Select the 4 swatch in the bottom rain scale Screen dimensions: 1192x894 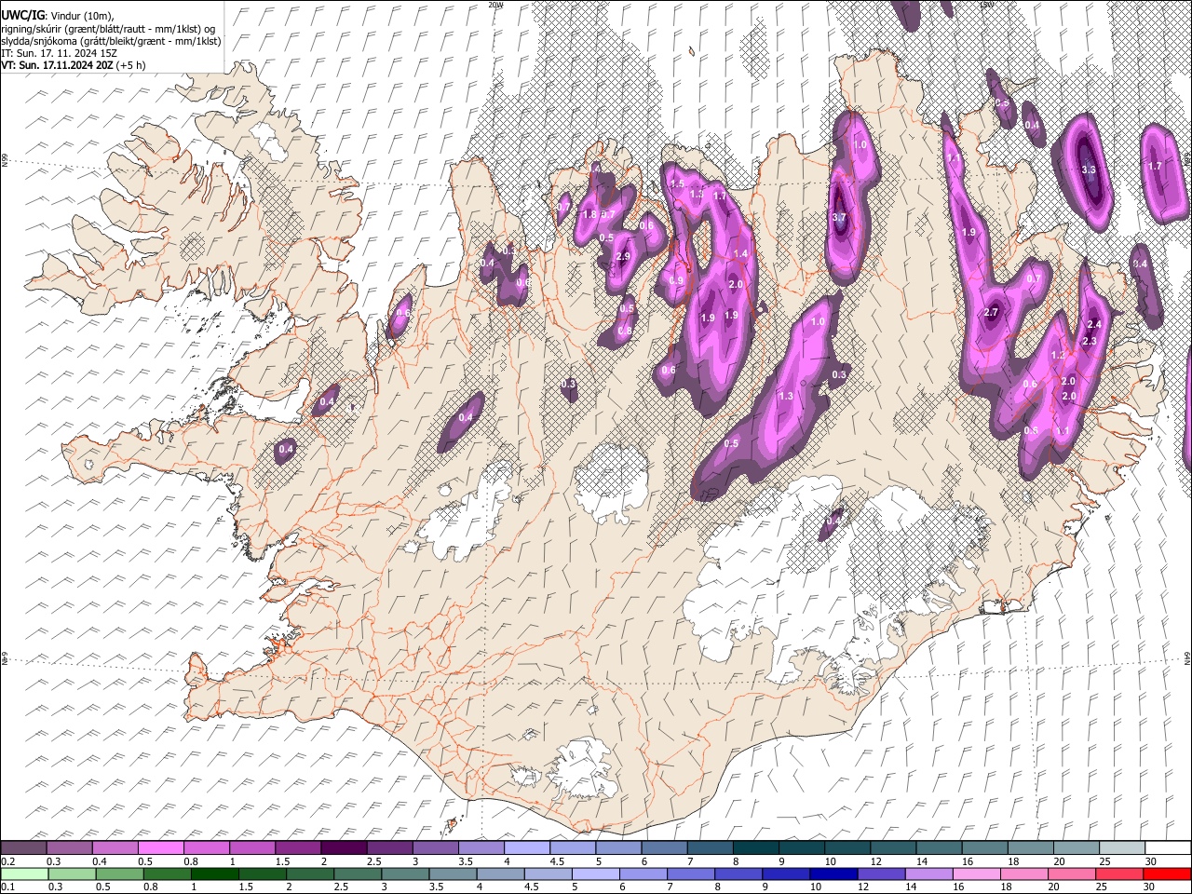tap(500, 874)
